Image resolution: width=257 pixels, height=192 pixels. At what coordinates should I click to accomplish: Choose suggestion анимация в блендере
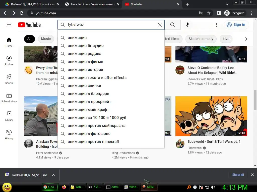click(111, 94)
